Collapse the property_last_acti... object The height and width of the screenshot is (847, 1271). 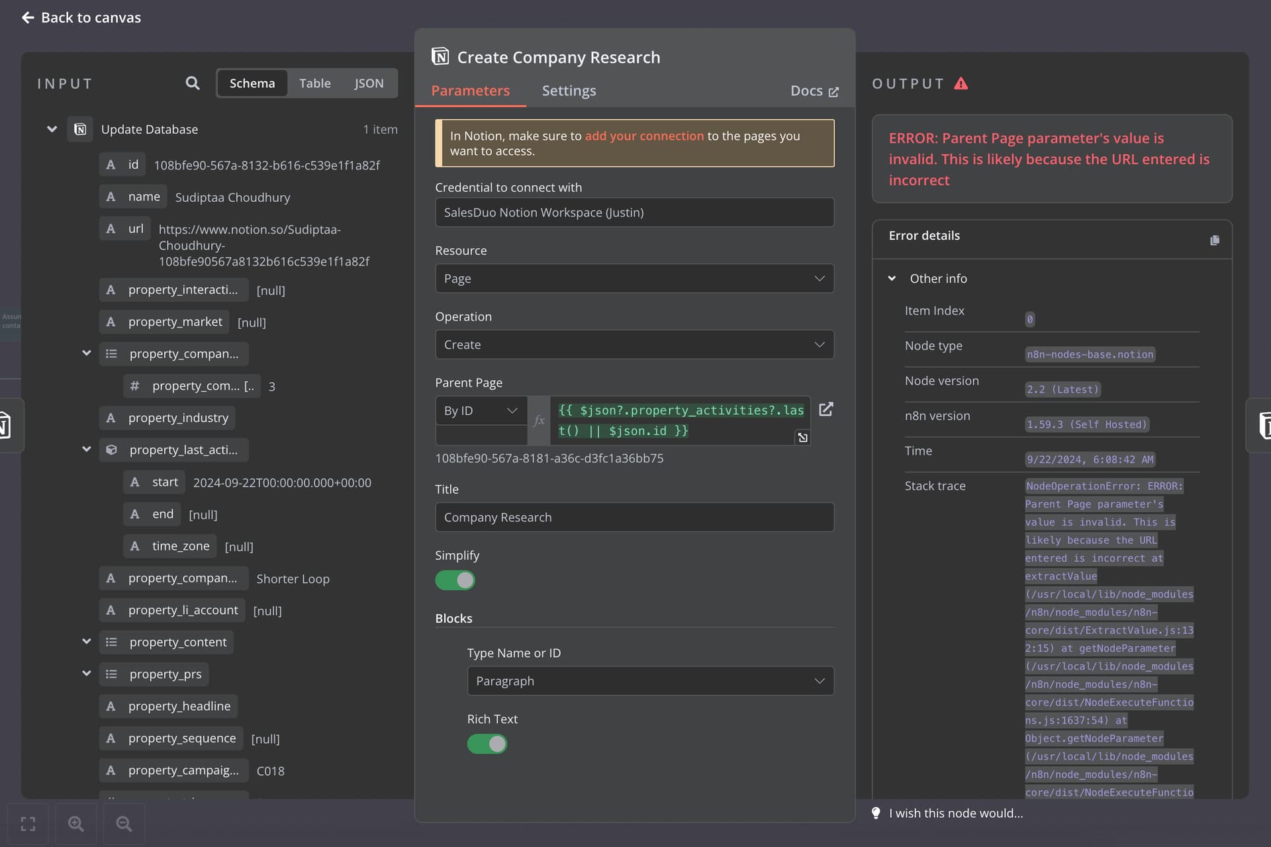click(x=86, y=449)
